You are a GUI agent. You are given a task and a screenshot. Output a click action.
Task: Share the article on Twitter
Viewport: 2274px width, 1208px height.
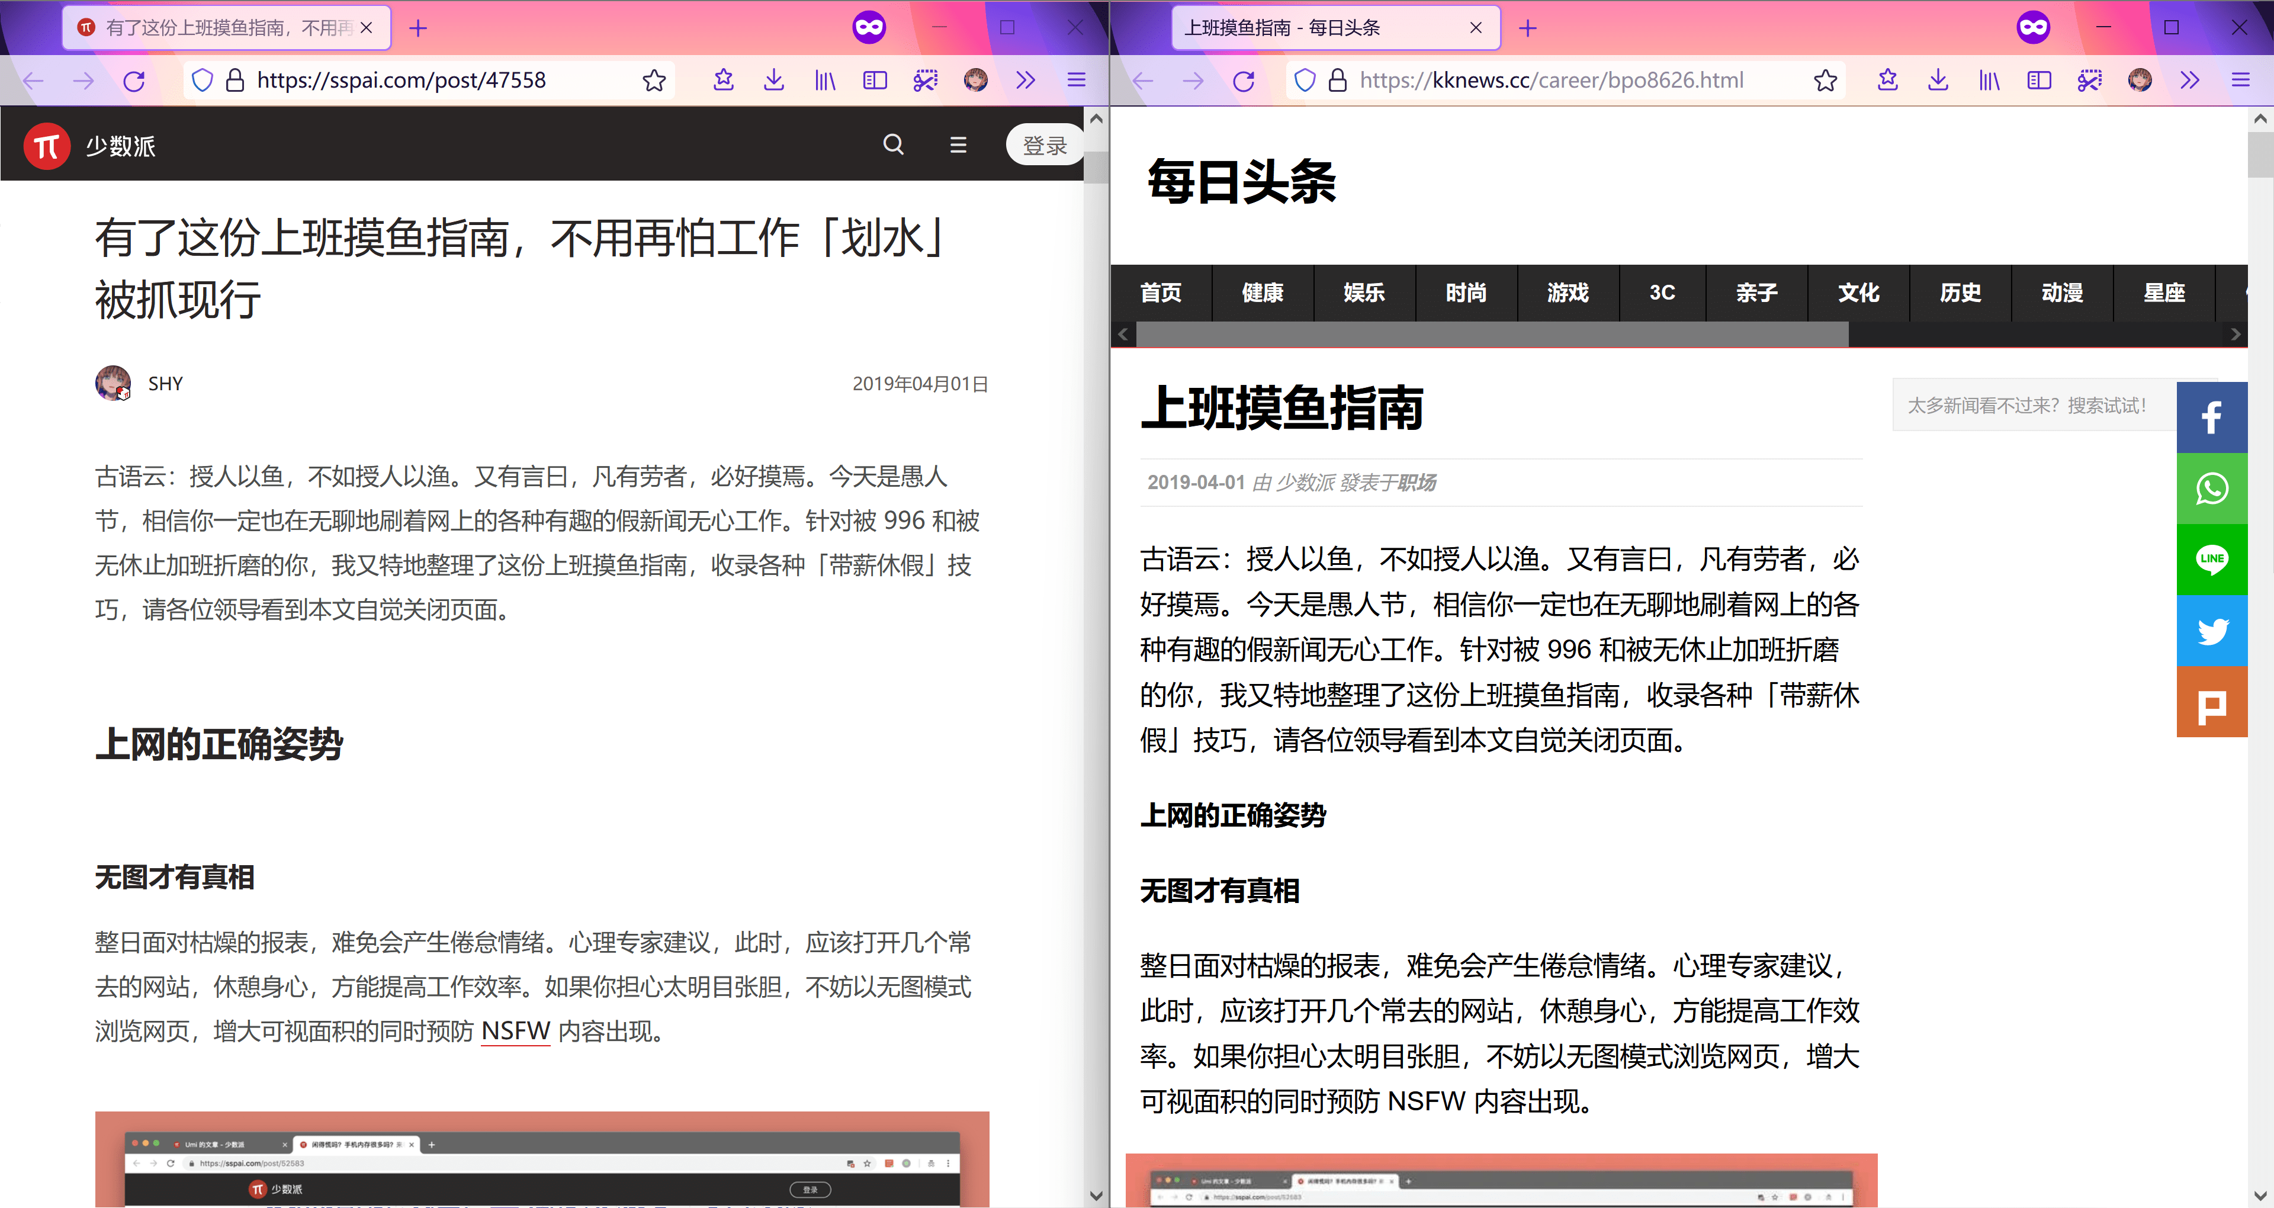(2211, 631)
